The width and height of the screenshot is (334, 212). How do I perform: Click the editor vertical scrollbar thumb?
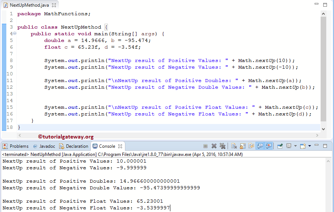(x=323, y=69)
